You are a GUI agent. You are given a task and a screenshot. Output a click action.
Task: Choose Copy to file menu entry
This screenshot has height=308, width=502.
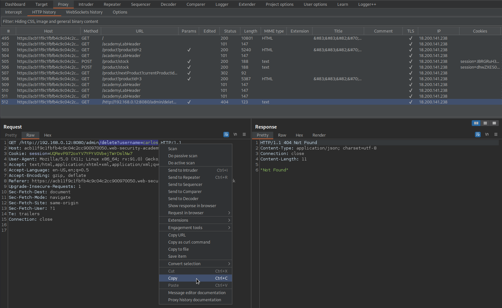196,249
